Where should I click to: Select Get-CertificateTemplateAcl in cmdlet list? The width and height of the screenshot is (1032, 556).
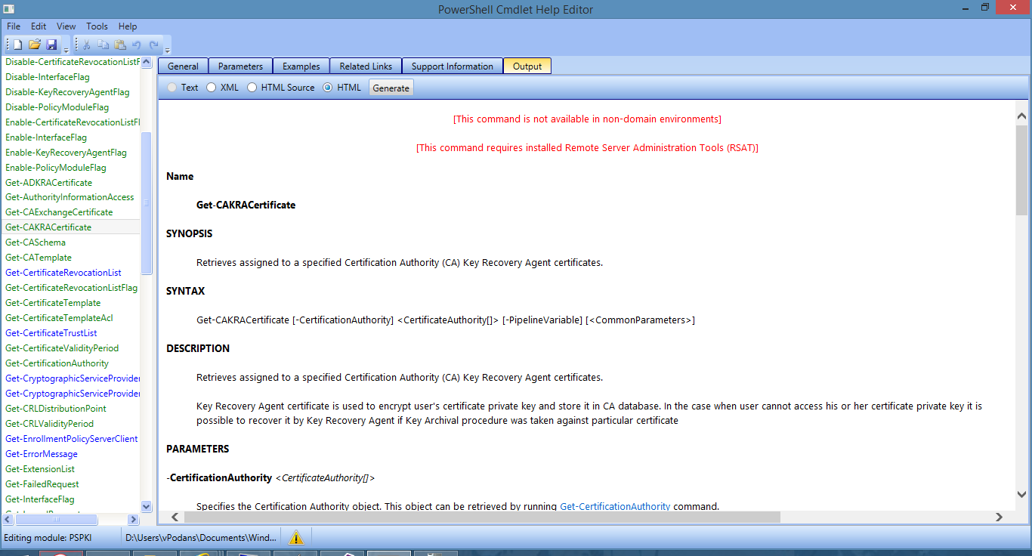pyautogui.click(x=59, y=318)
